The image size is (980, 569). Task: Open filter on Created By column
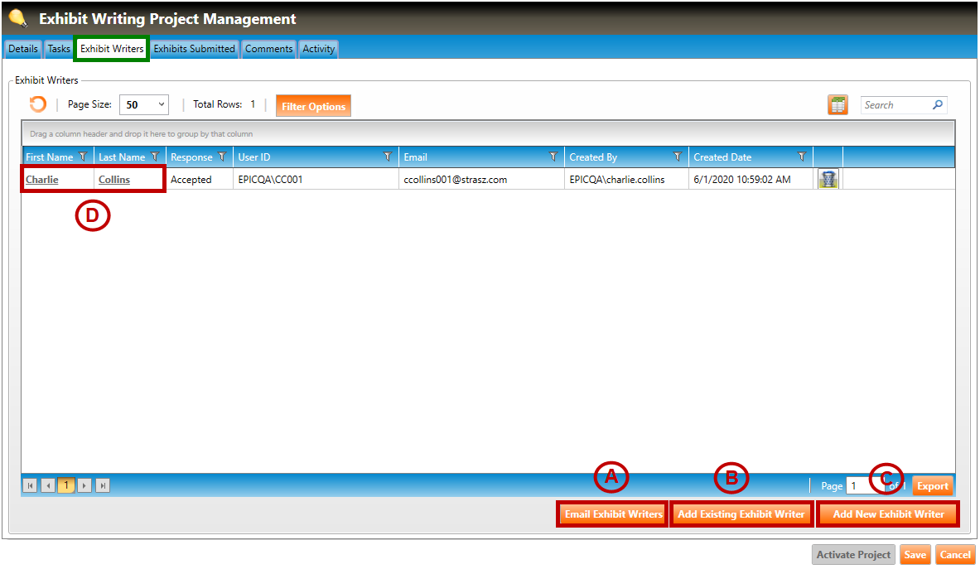click(x=678, y=157)
